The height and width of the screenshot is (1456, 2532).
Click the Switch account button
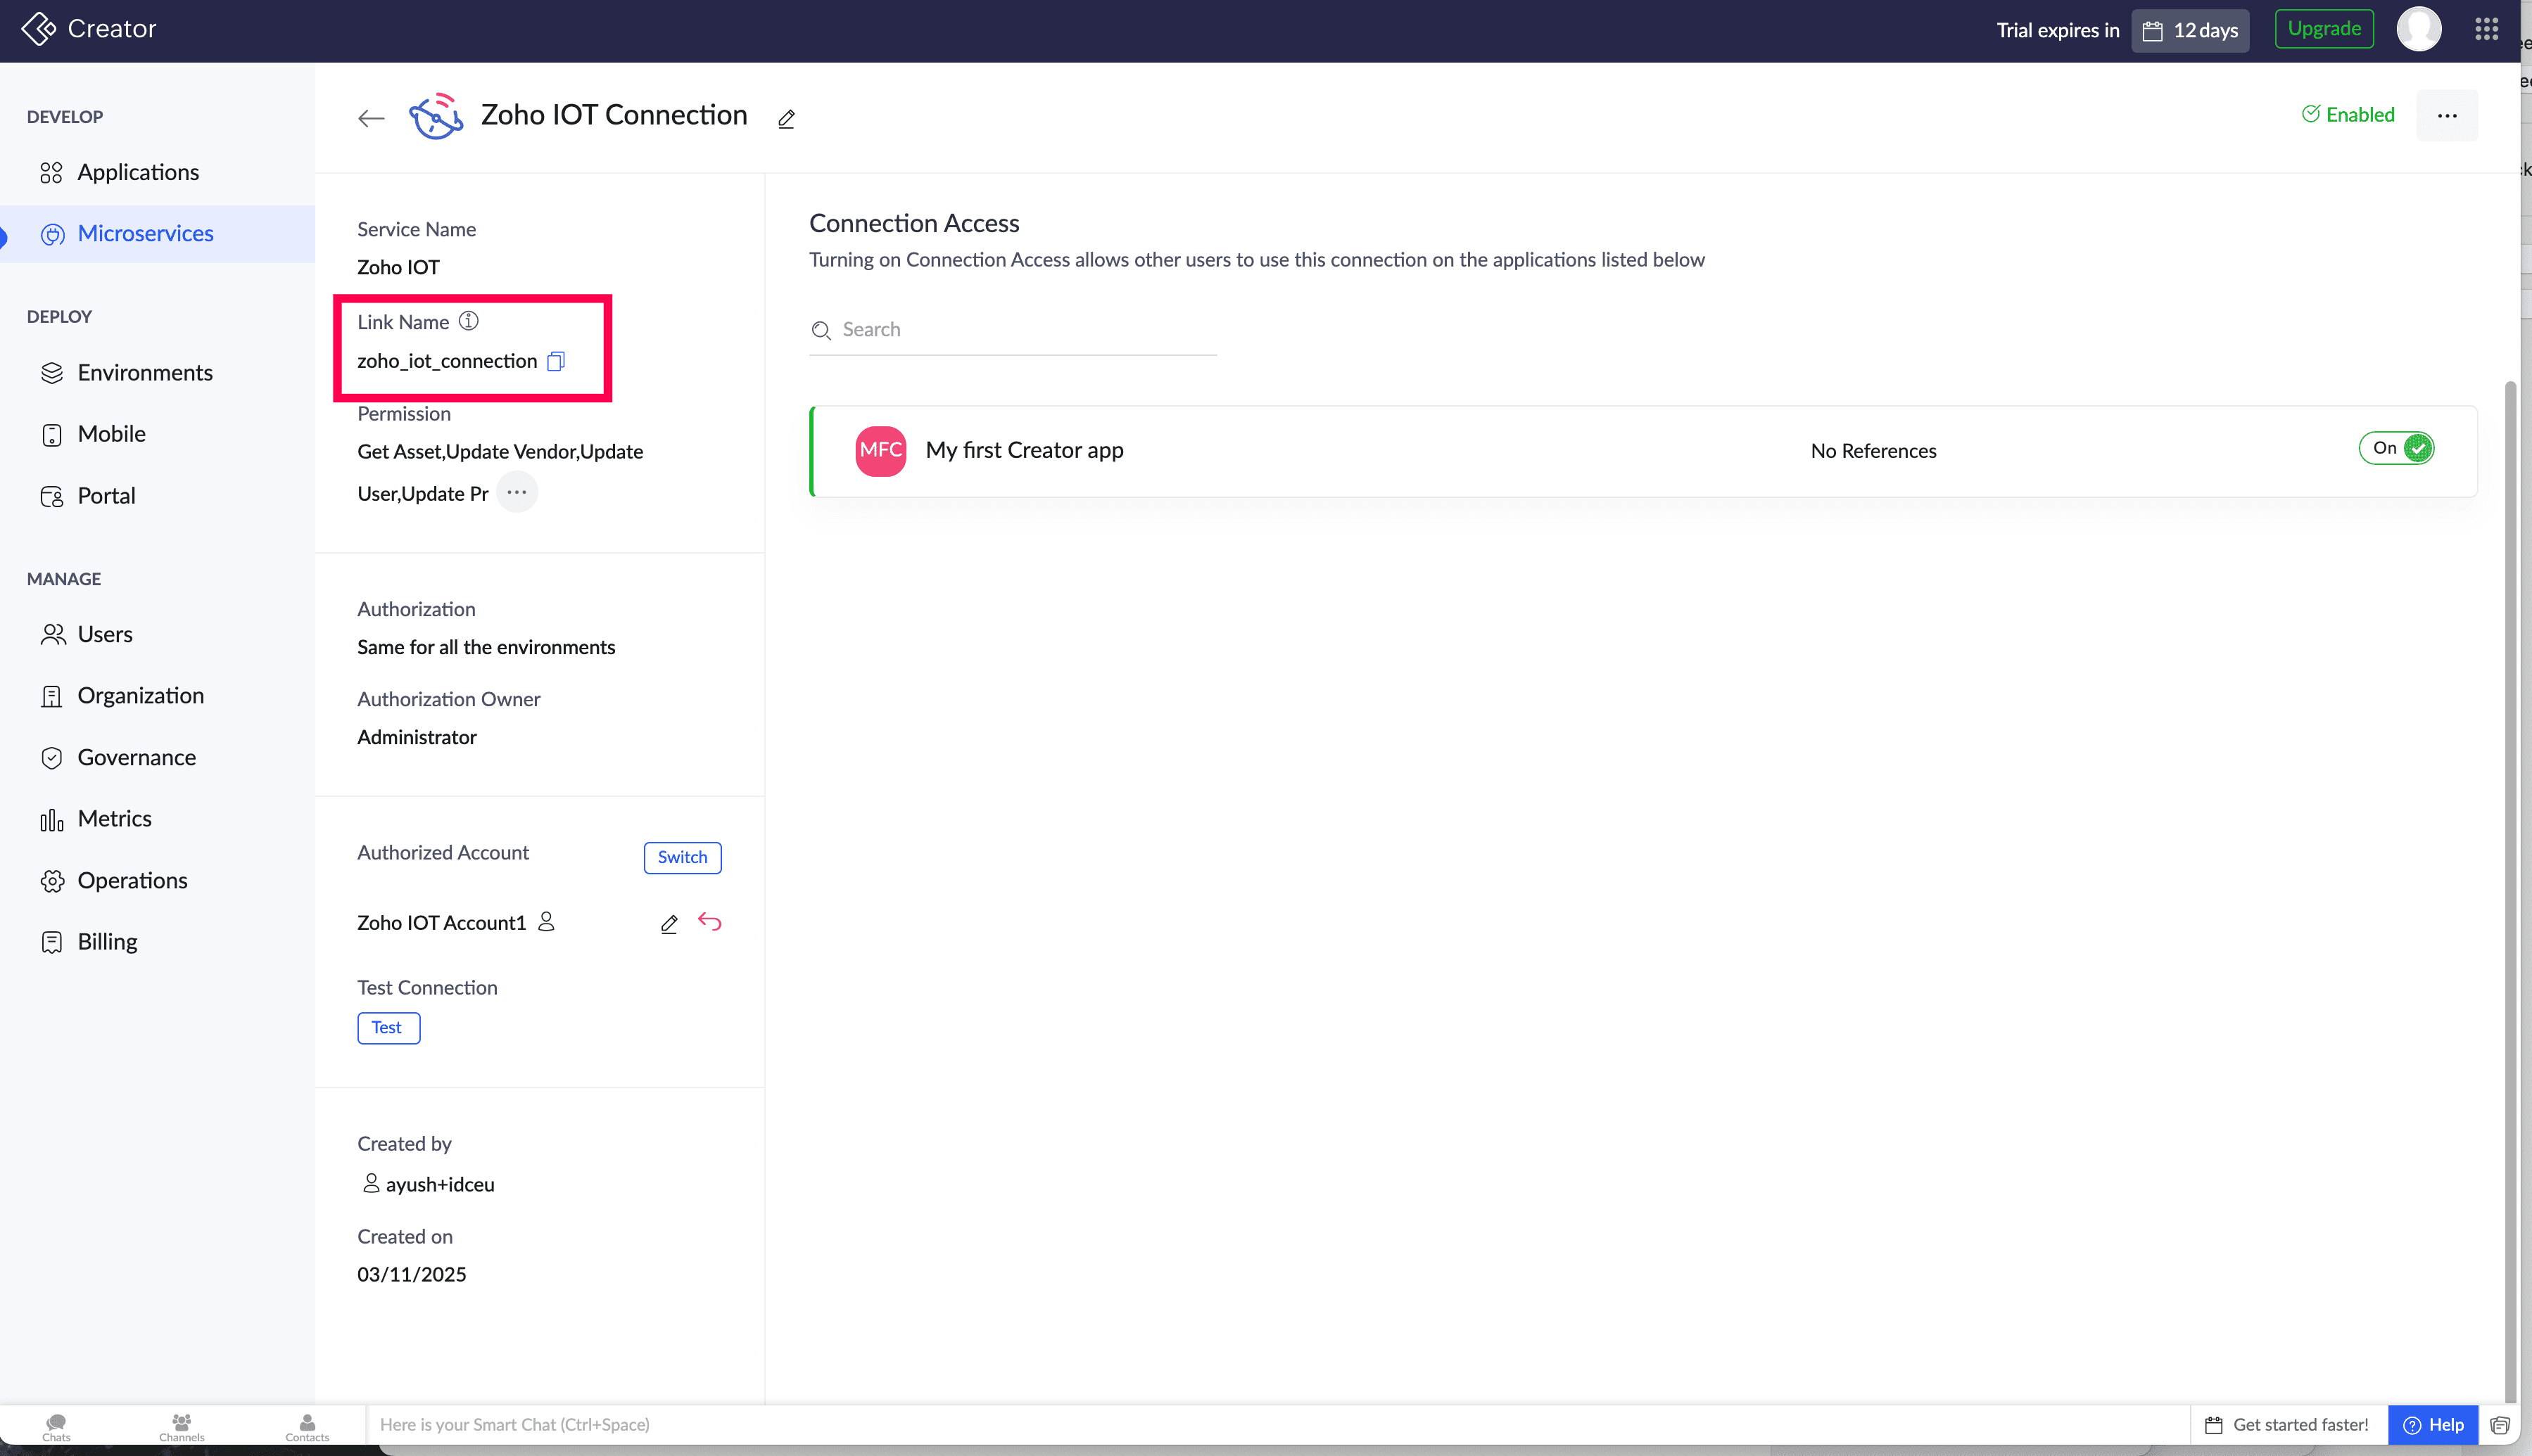click(x=683, y=857)
